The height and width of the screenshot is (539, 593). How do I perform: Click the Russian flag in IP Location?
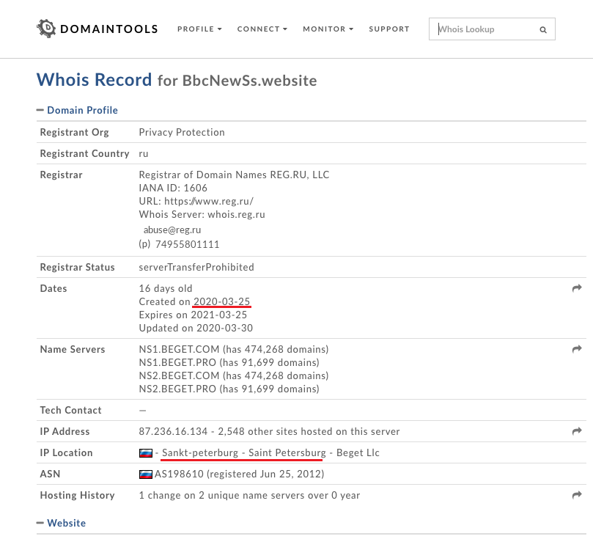[x=146, y=453]
